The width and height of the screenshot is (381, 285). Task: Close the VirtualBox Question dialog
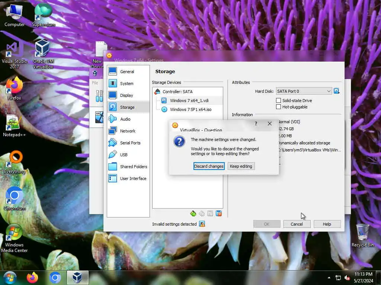click(269, 124)
